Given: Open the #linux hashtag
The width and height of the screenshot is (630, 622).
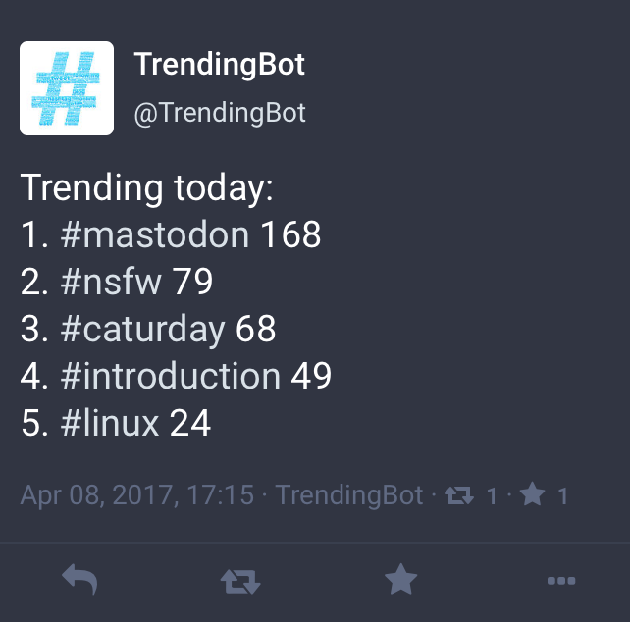Looking at the screenshot, I should pyautogui.click(x=110, y=424).
